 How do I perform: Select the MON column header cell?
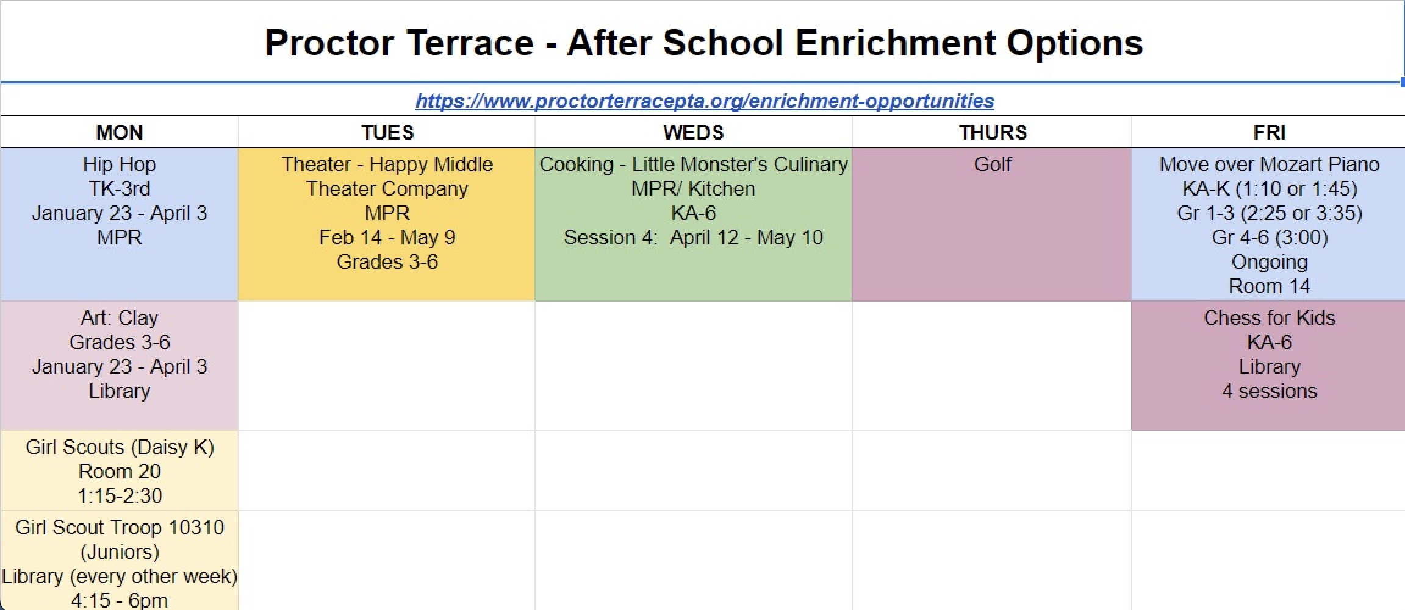[120, 132]
